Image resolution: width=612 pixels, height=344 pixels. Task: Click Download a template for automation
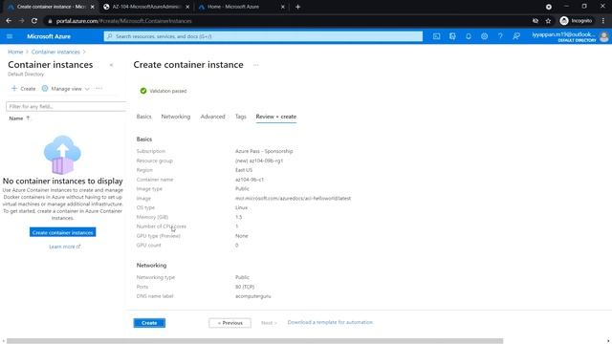pos(330,322)
